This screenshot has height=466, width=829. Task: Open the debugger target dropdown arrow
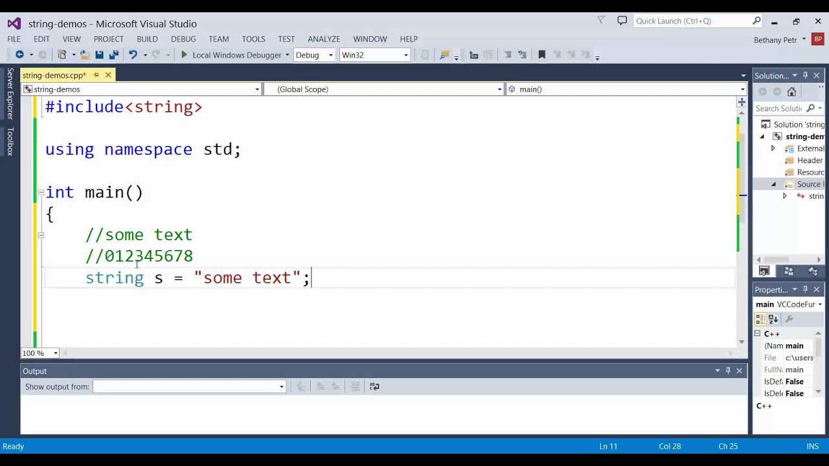[287, 55]
